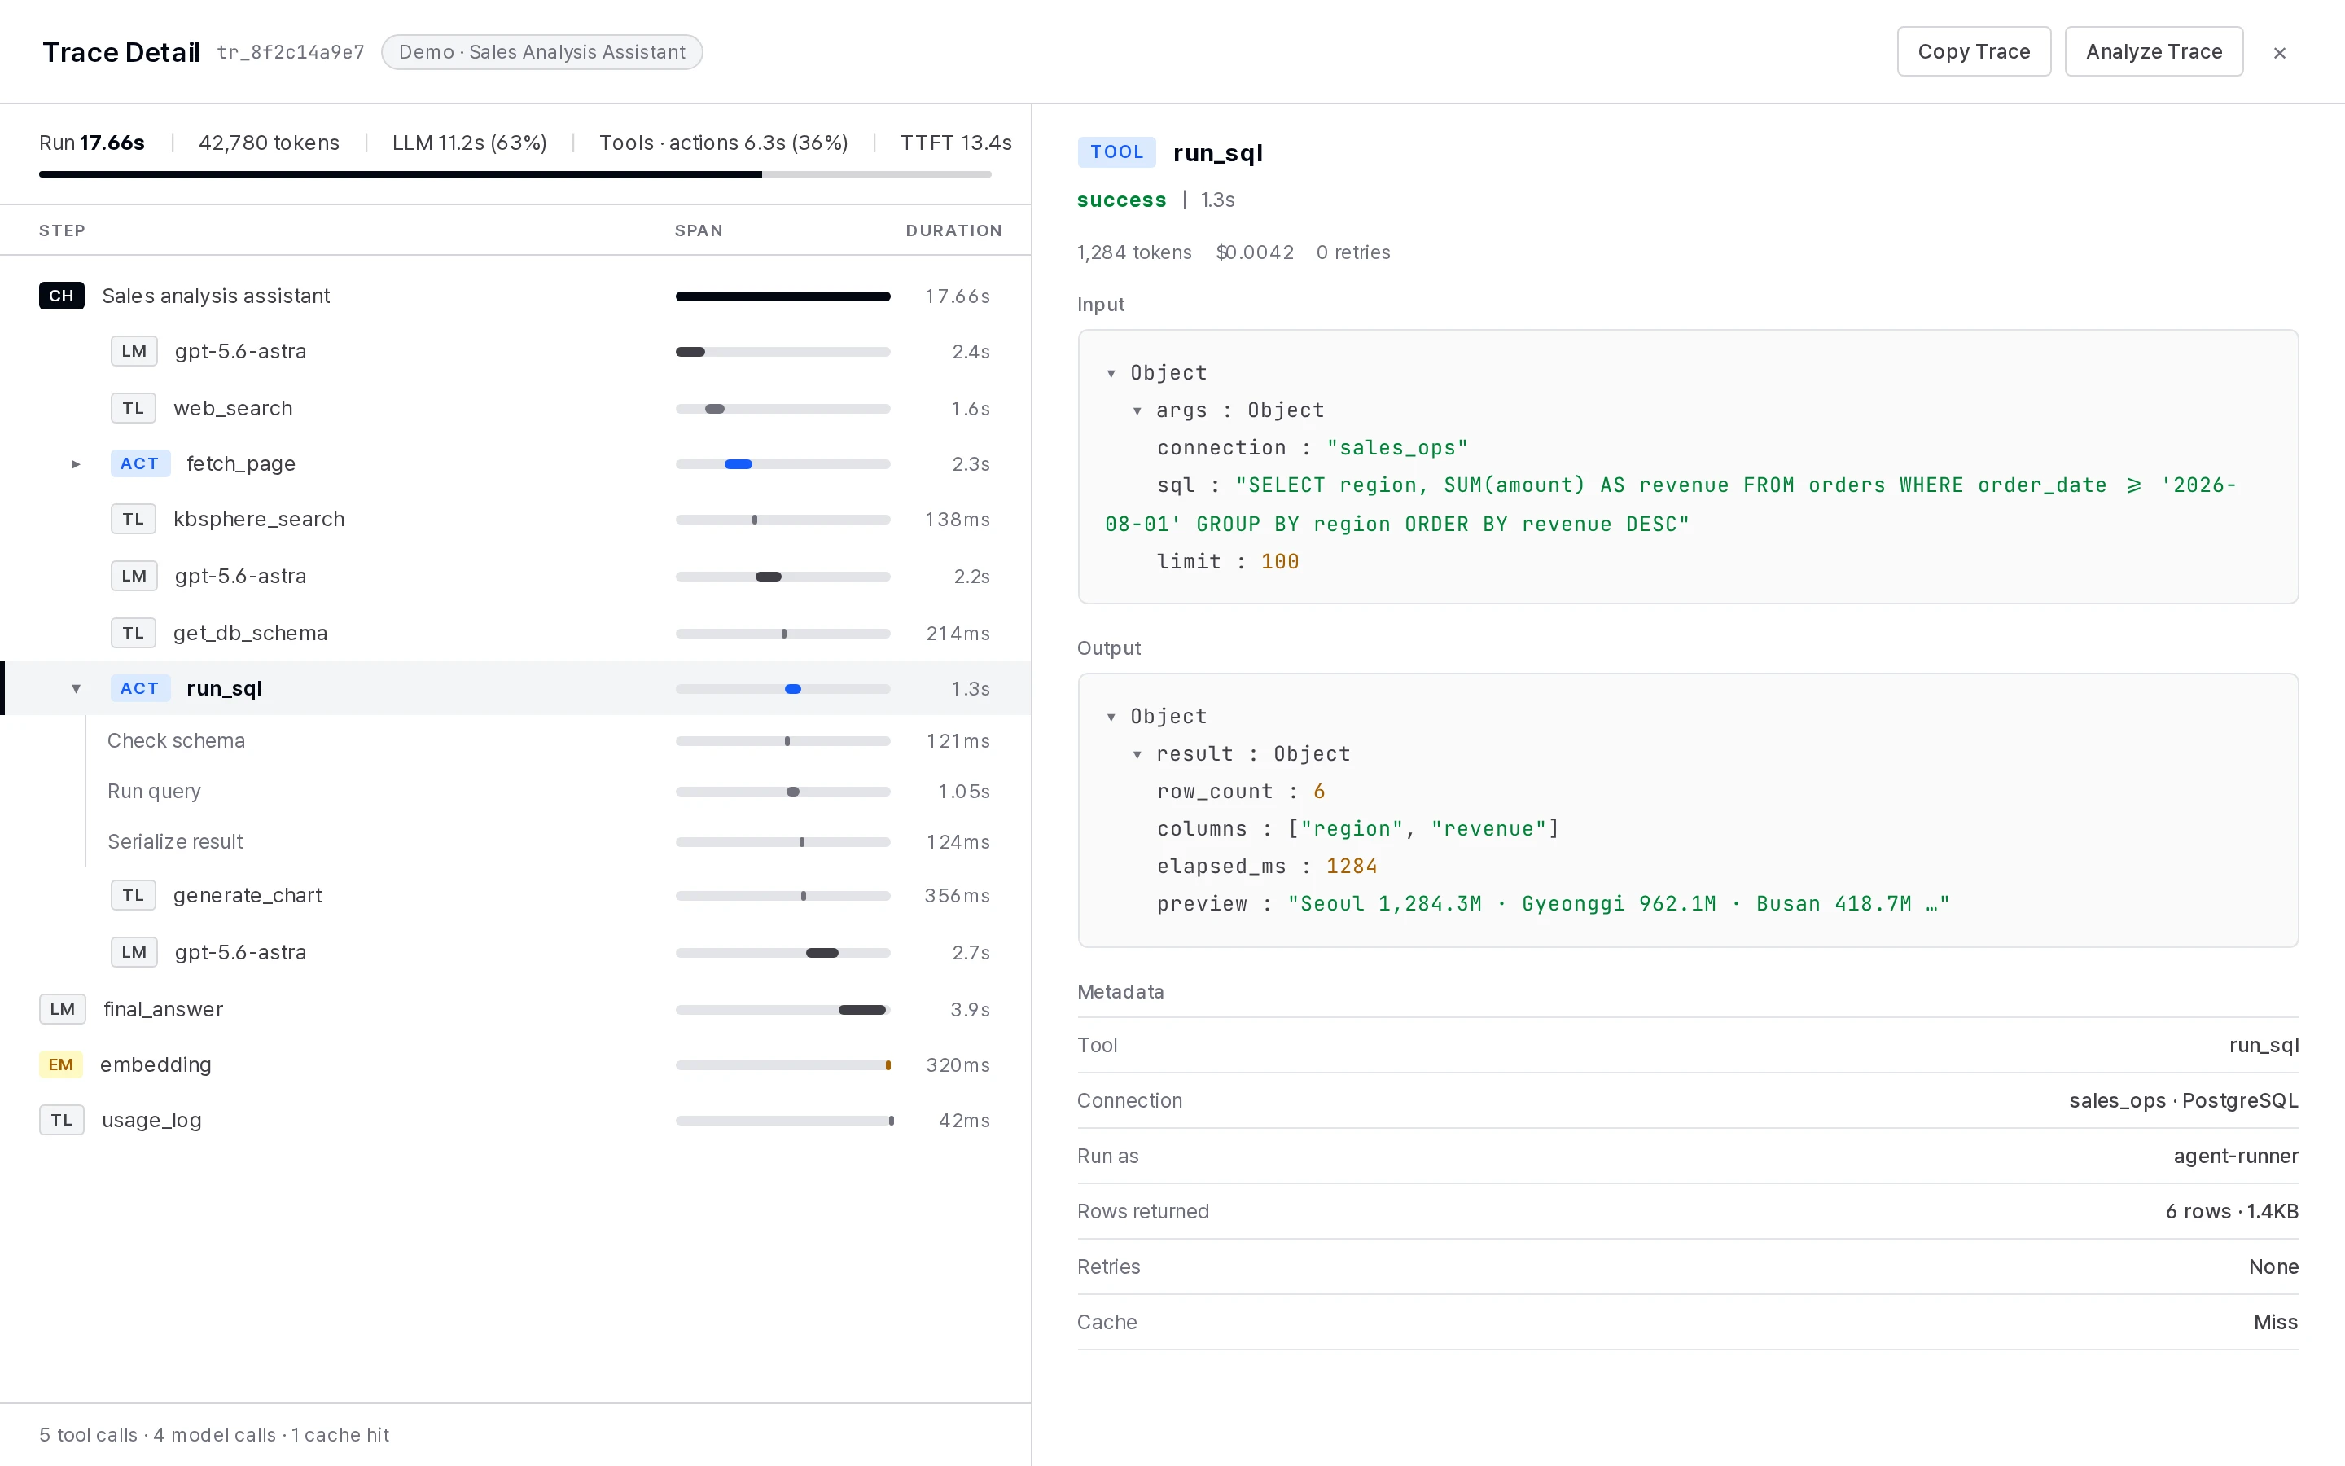
Task: Click the run progress bar under Run 17.66s
Action: point(515,174)
